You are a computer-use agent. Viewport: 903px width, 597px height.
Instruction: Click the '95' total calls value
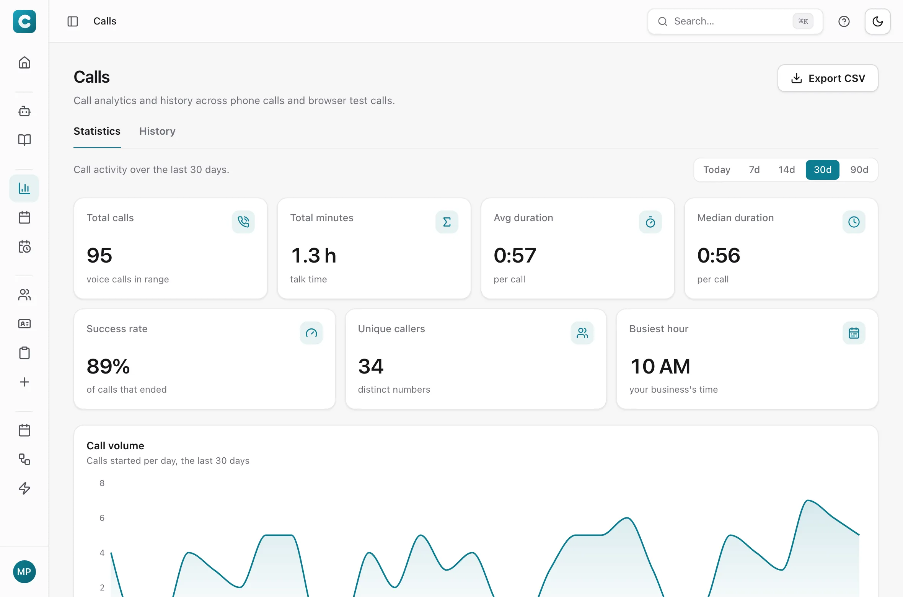coord(99,256)
